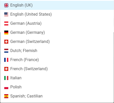Click the German flag icon
Screen dimensions: 114x103
[x=6, y=33]
